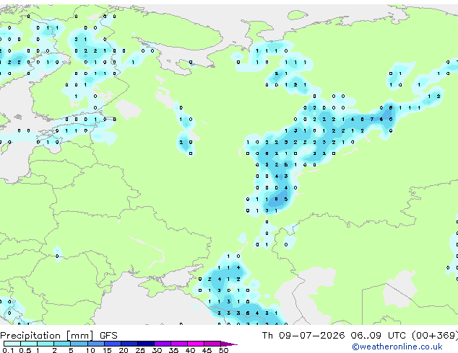Click the forecast date 'Th 09-07-2026'

click(303, 336)
